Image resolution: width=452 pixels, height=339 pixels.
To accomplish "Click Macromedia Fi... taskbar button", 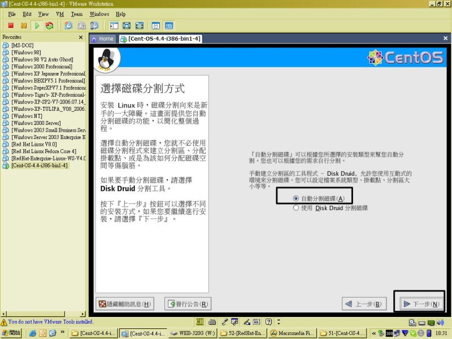I will coord(292,333).
